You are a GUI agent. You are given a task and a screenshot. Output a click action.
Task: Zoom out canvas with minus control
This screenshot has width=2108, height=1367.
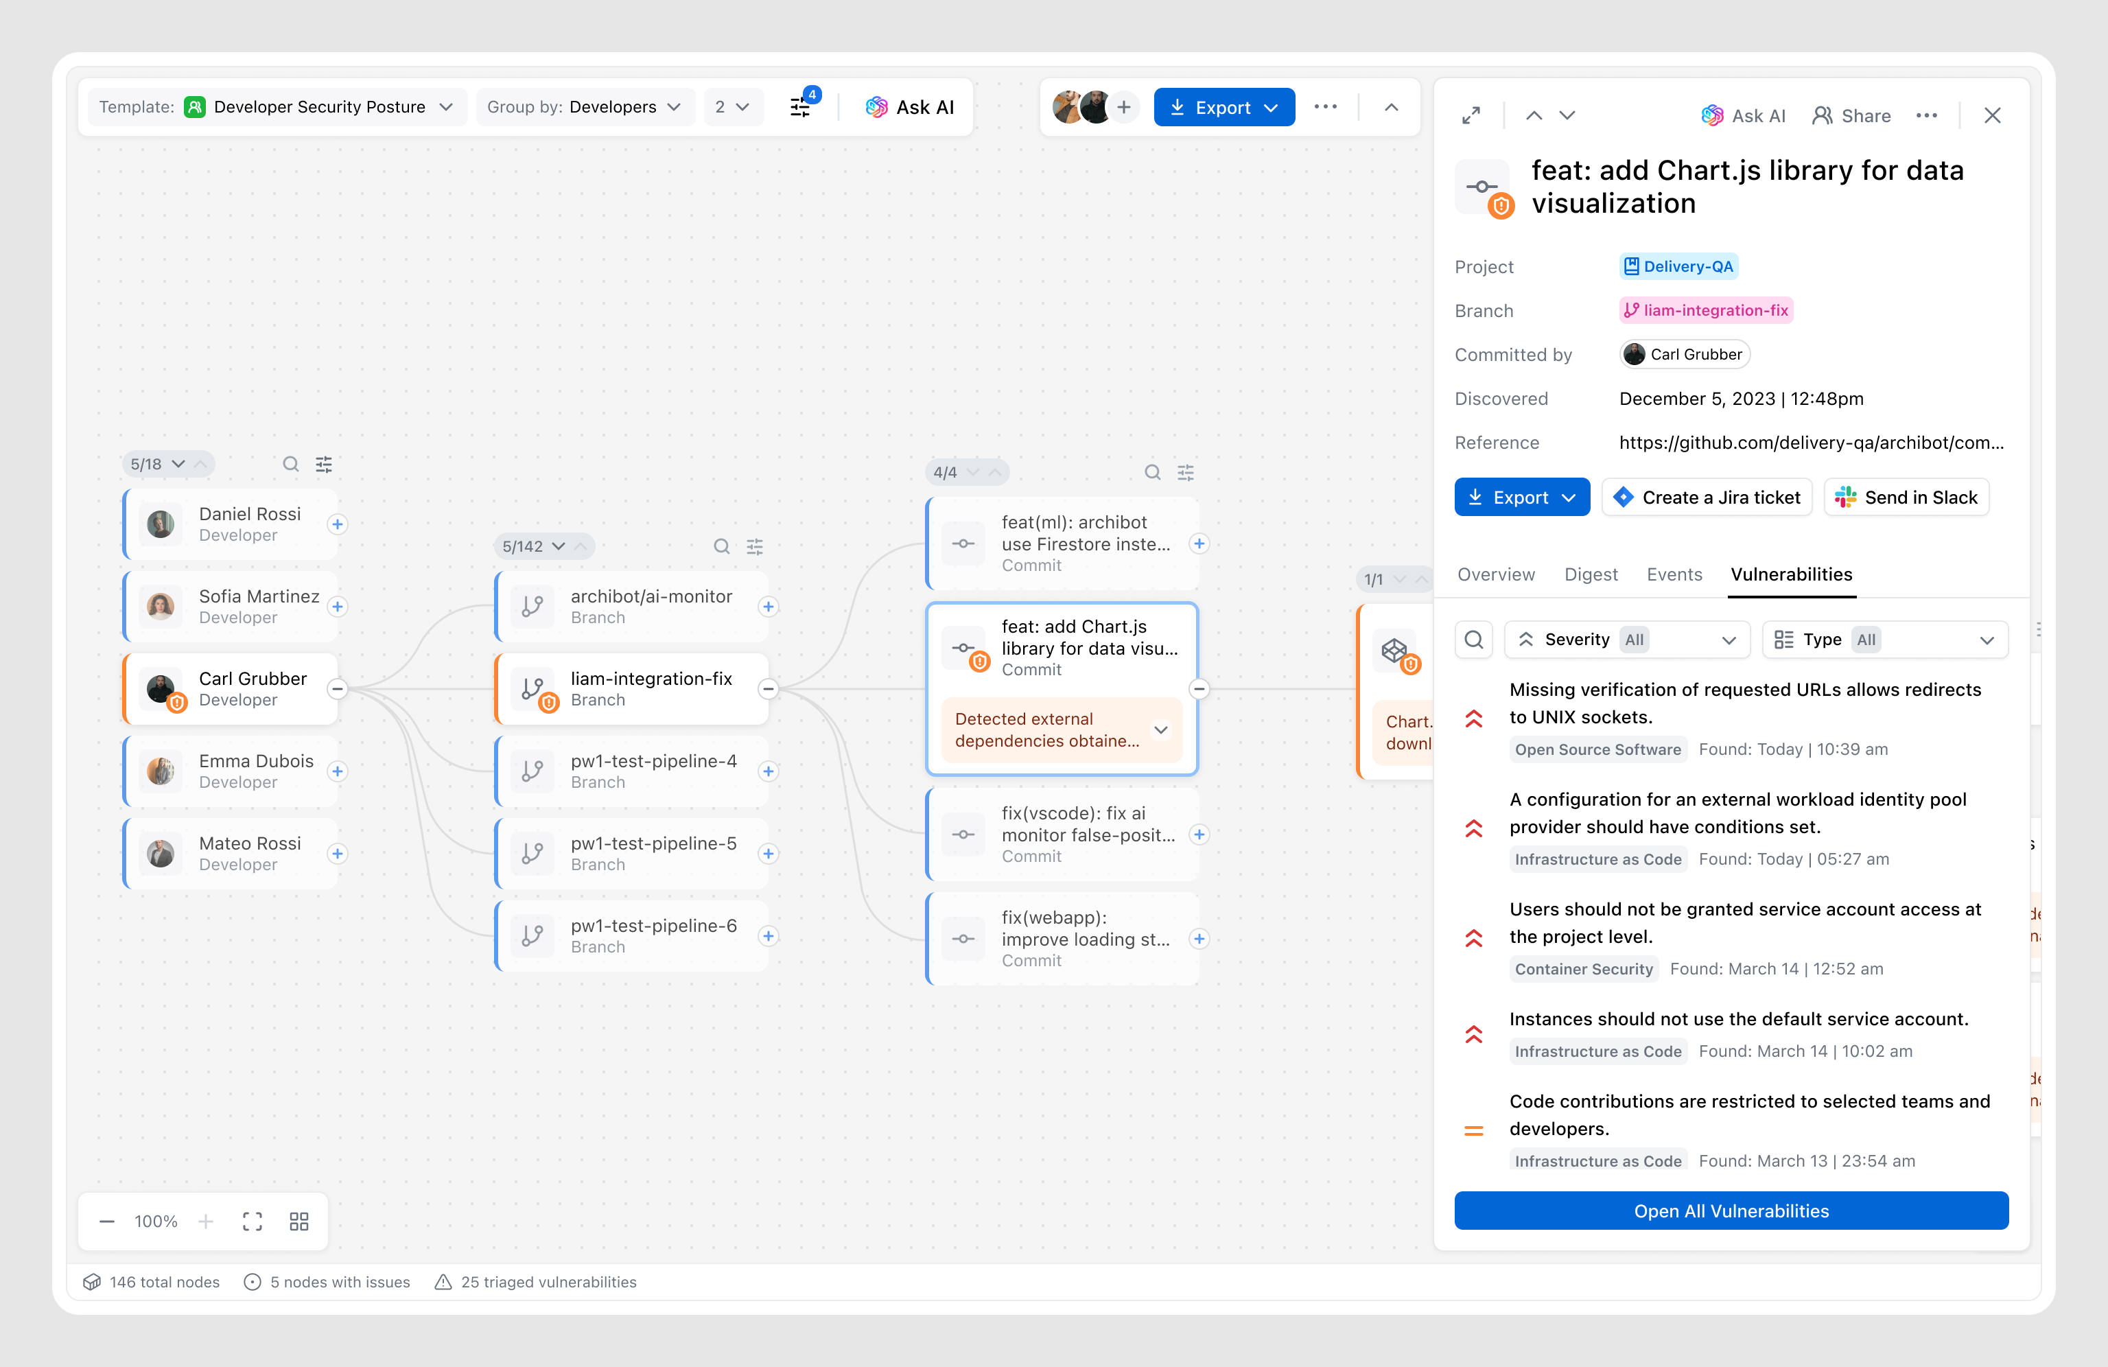coord(107,1222)
